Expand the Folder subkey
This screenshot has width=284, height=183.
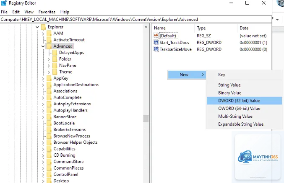pyautogui.click(x=49, y=59)
